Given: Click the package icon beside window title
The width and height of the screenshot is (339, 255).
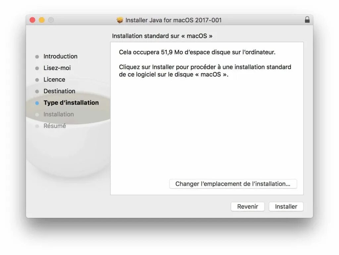Looking at the screenshot, I should pos(120,20).
